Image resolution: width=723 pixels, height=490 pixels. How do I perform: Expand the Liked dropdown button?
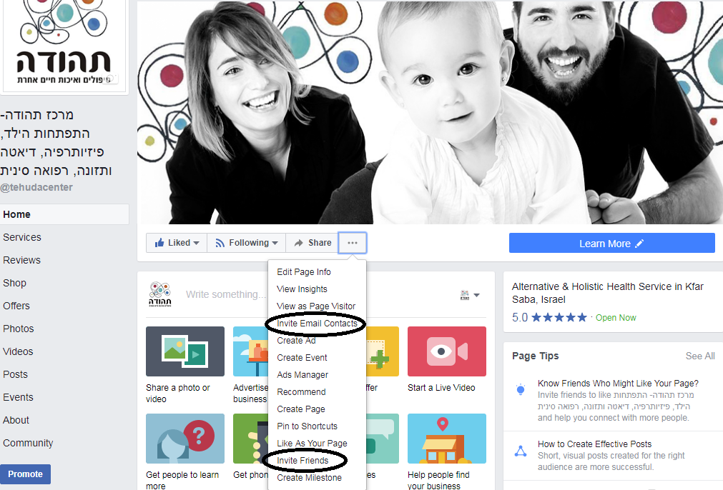click(177, 243)
